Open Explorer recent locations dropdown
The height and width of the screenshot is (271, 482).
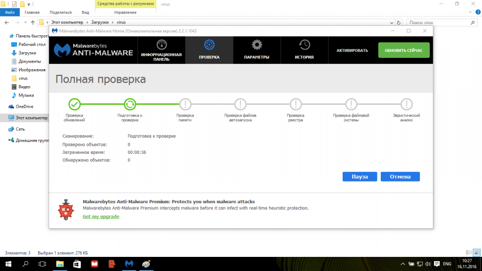click(x=25, y=23)
